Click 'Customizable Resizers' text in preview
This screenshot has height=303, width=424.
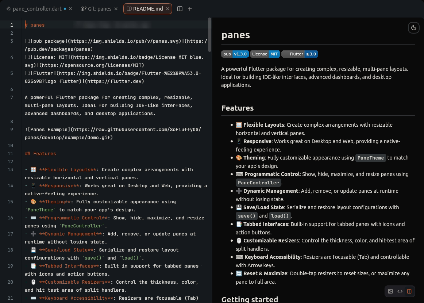tap(271, 241)
